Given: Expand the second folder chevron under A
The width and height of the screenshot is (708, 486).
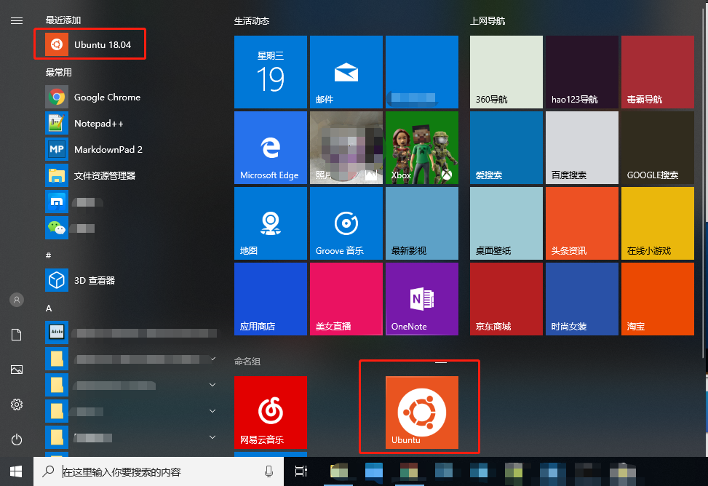Looking at the screenshot, I should pyautogui.click(x=212, y=385).
